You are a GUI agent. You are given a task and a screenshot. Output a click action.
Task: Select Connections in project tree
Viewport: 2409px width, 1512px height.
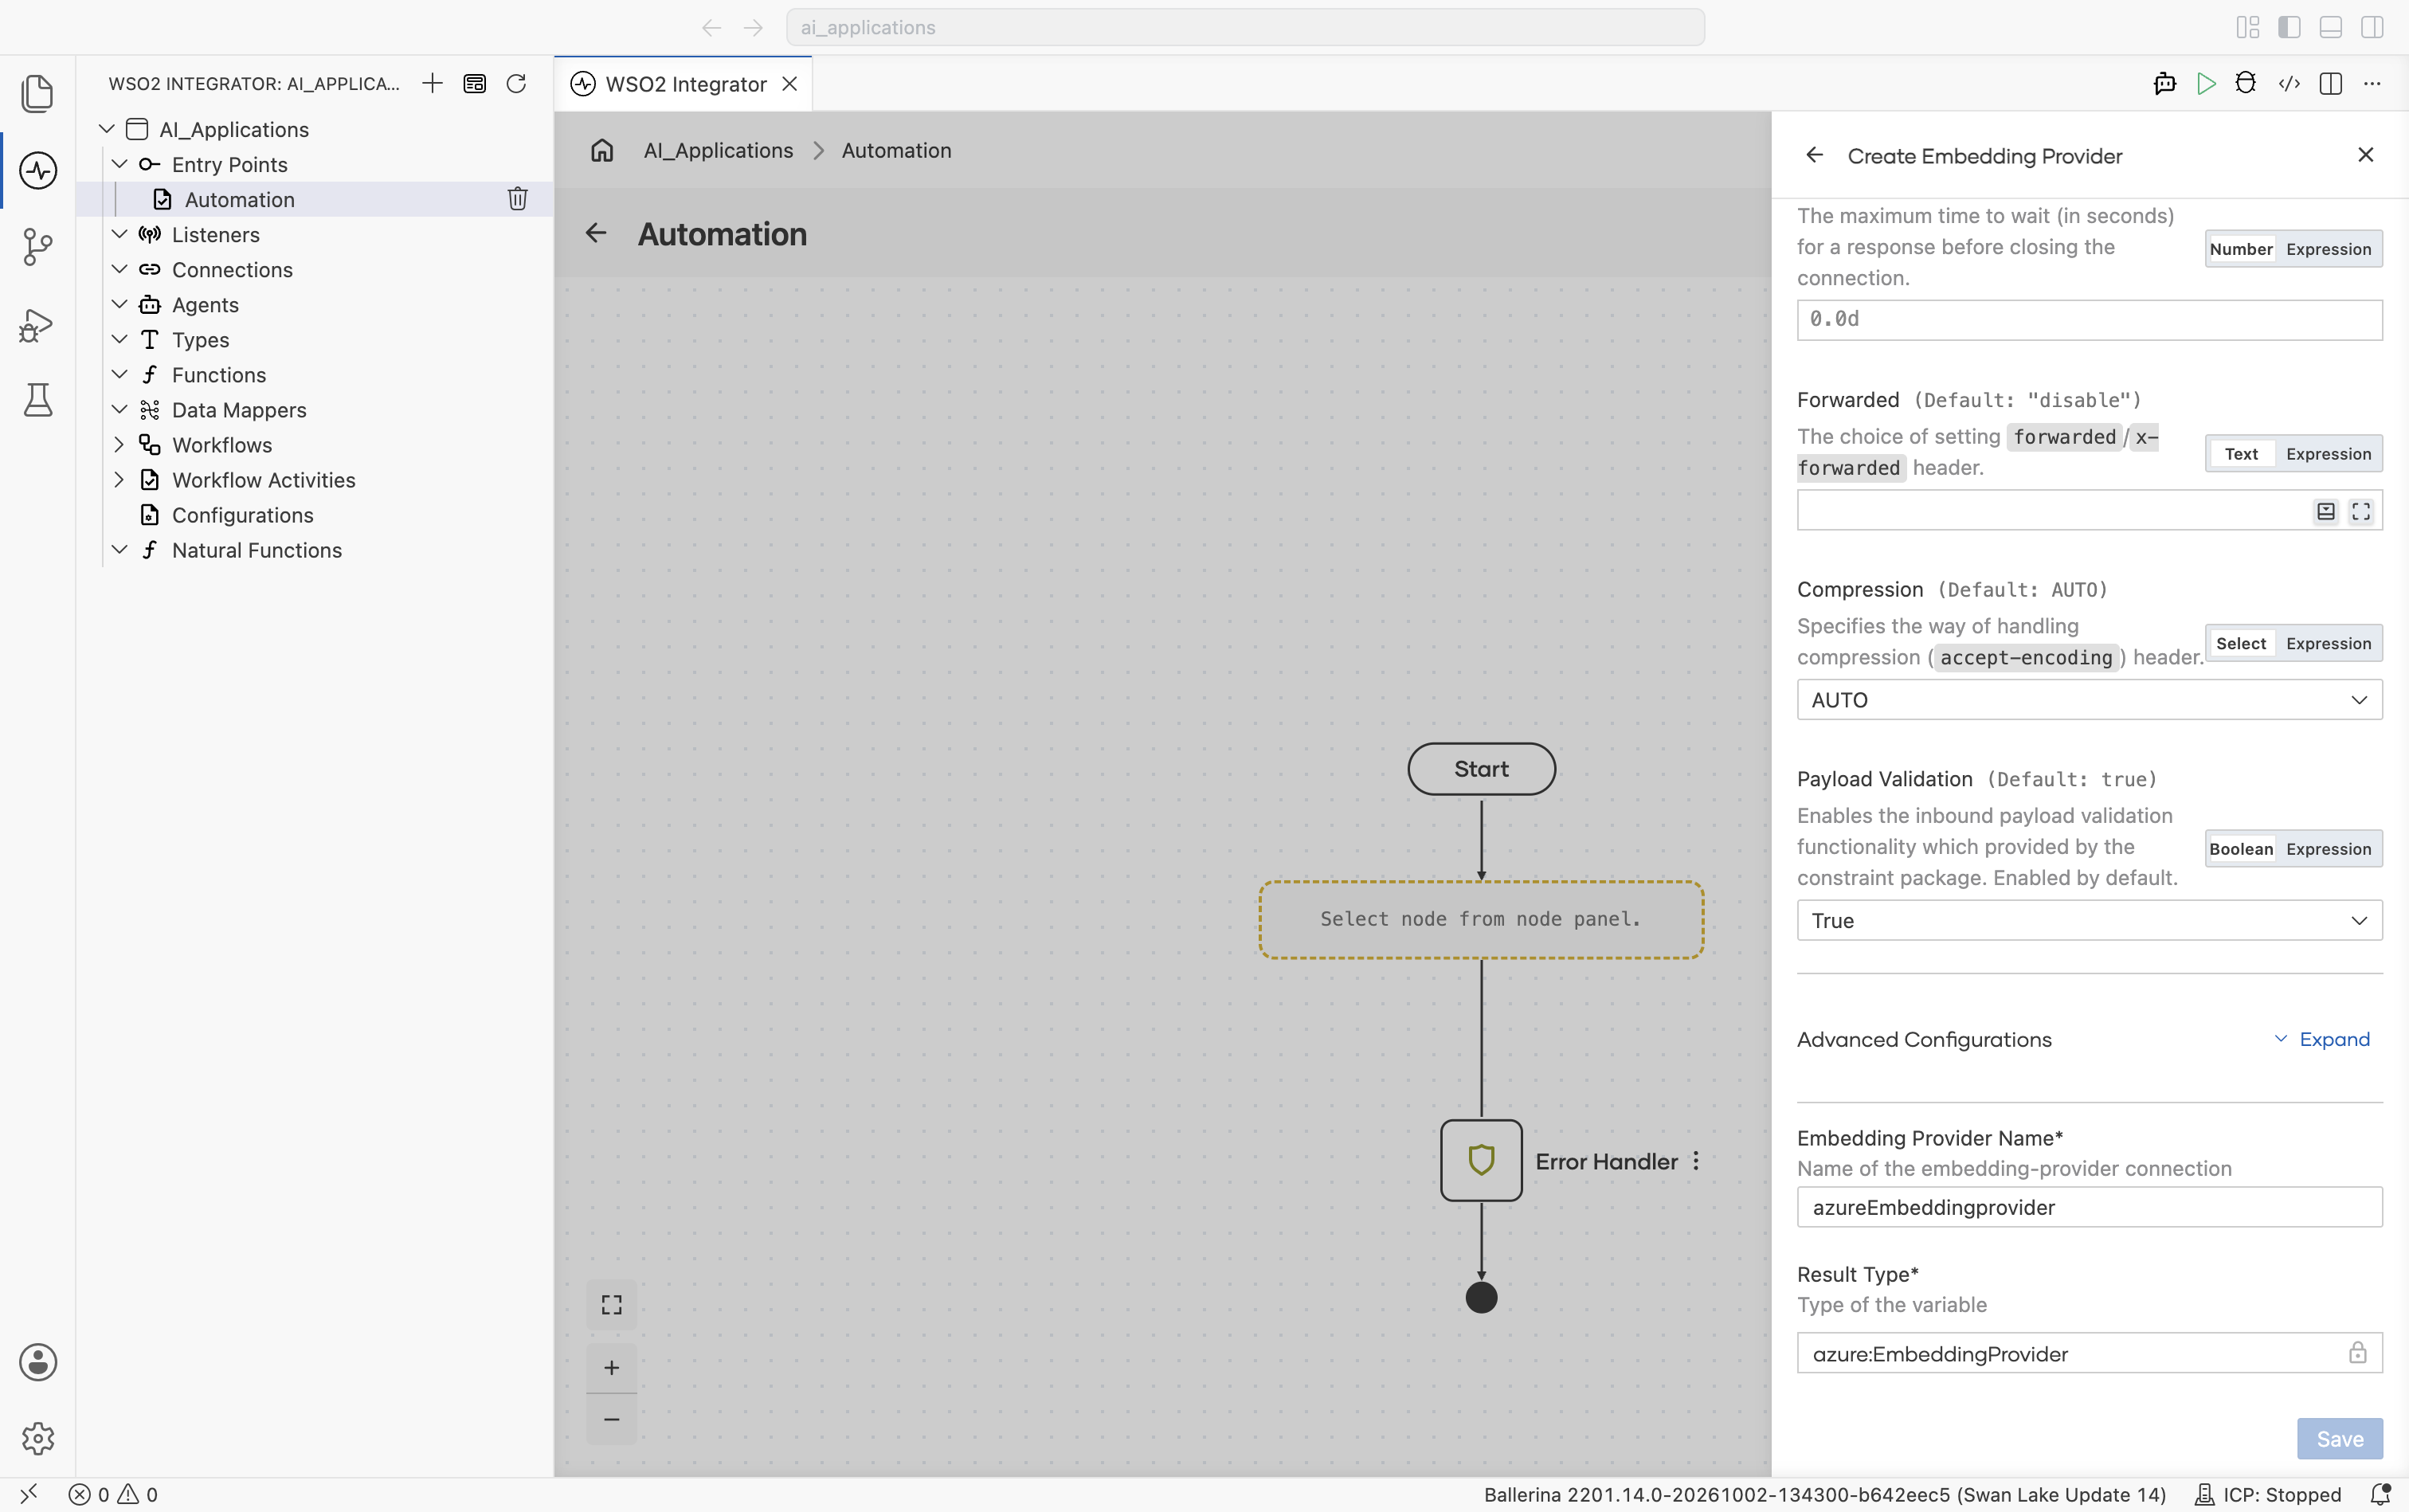coord(232,270)
